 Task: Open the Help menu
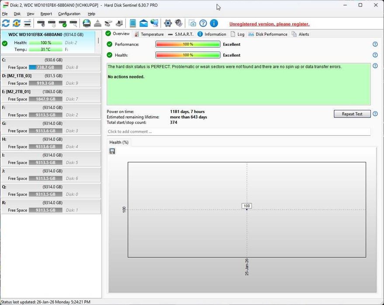(x=91, y=14)
